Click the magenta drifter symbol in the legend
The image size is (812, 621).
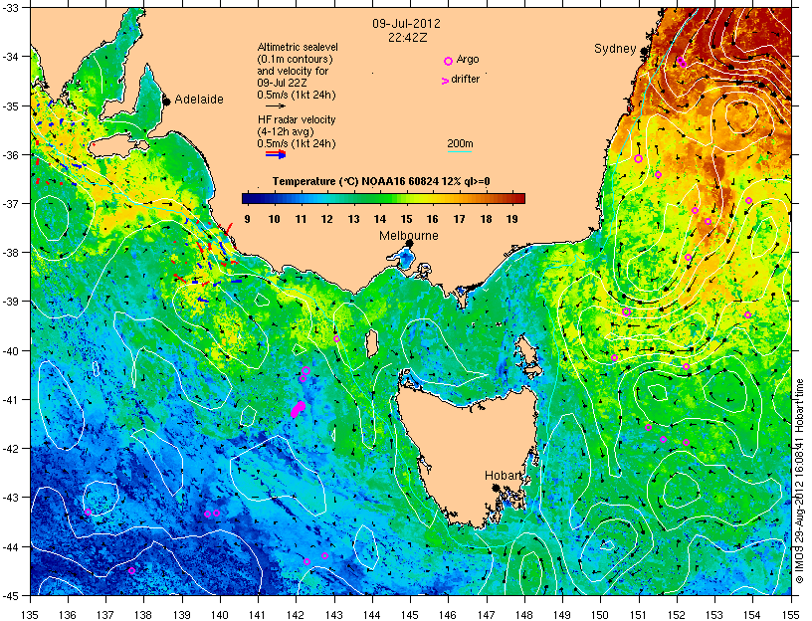[445, 81]
